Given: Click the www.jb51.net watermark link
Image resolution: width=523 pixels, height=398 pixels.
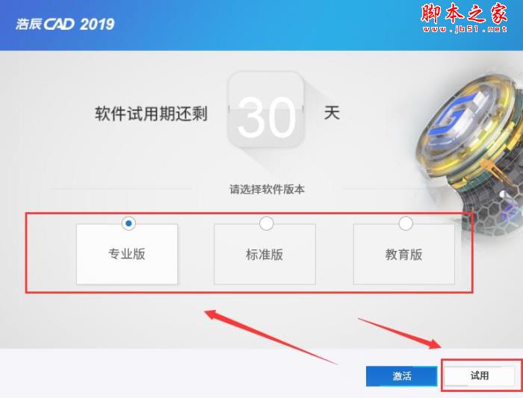Looking at the screenshot, I should pyautogui.click(x=465, y=29).
